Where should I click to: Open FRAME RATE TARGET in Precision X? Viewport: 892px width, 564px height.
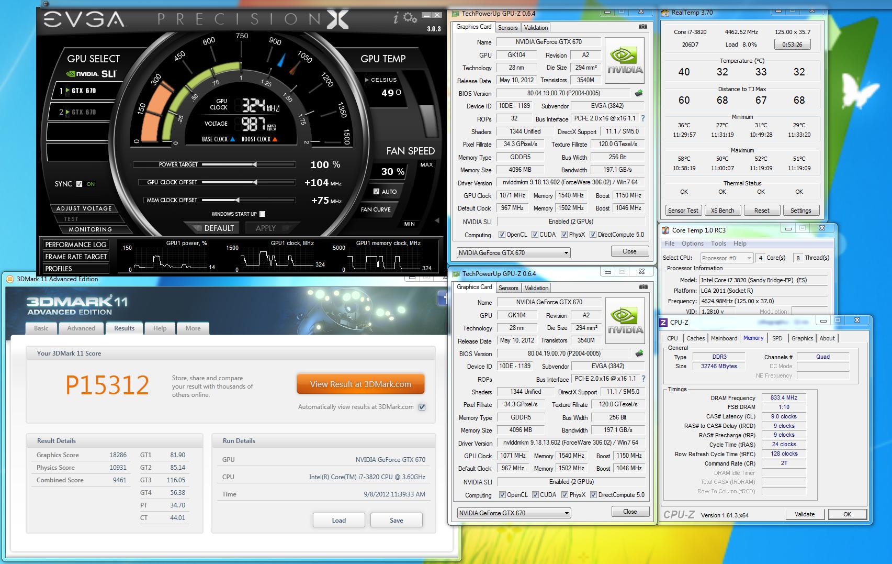click(75, 257)
